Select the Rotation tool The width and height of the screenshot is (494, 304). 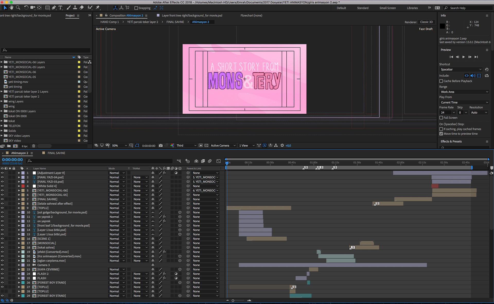pyautogui.click(x=26, y=8)
